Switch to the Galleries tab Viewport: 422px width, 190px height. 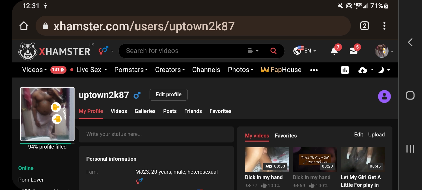[145, 111]
